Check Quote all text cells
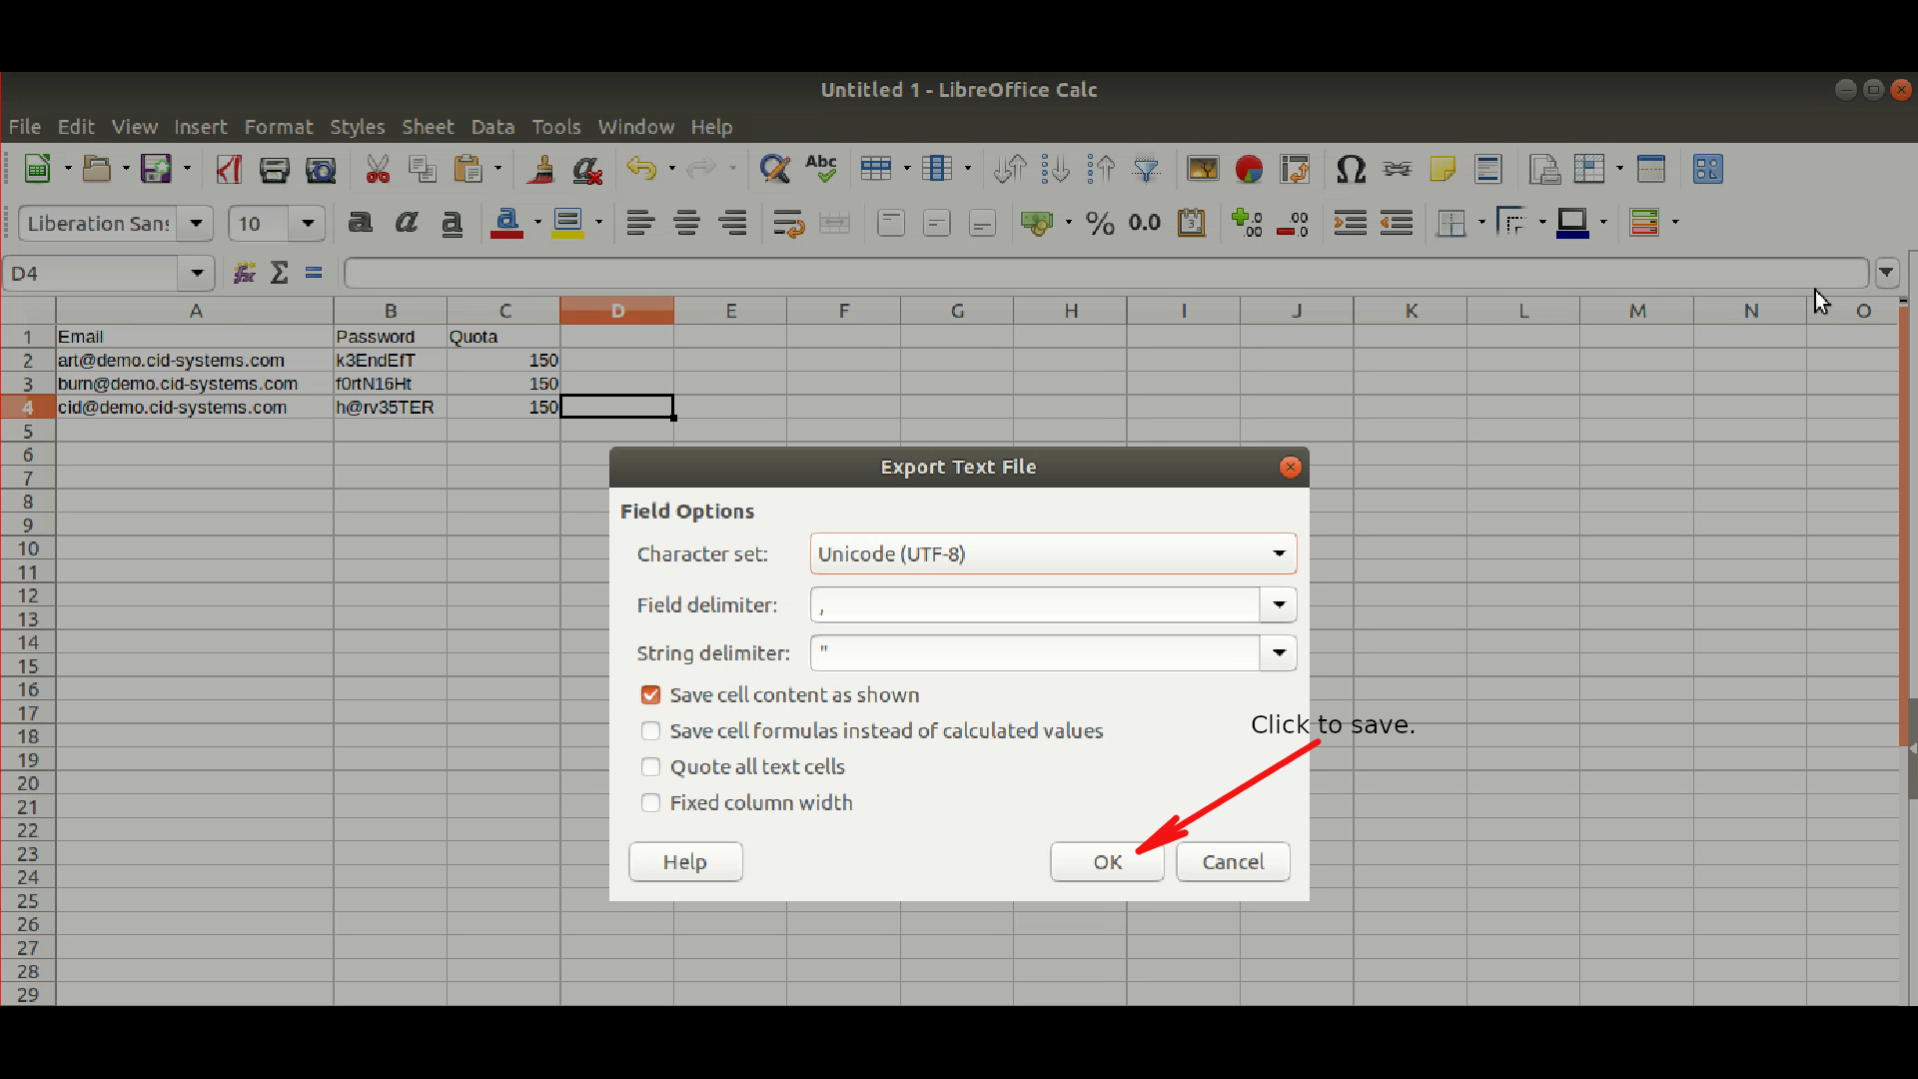Screen dimensions: 1918x1079 (650, 767)
